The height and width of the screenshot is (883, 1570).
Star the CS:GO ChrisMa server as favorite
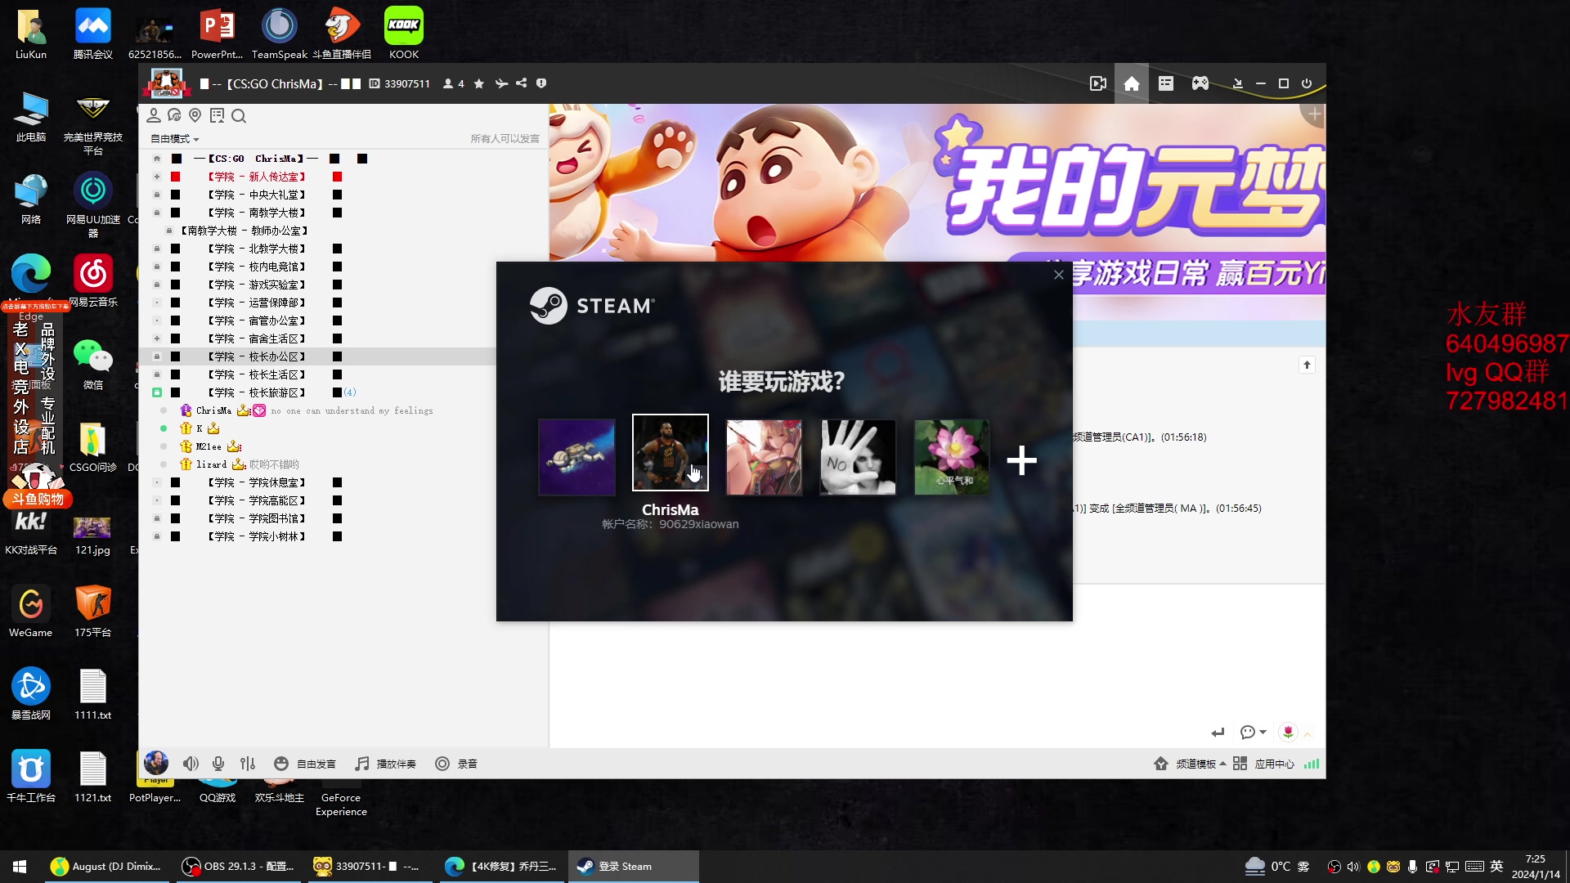478,83
